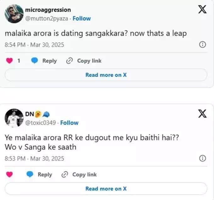This screenshot has width=214, height=200.
Task: Click the microaggression display name
Action: tap(48, 10)
